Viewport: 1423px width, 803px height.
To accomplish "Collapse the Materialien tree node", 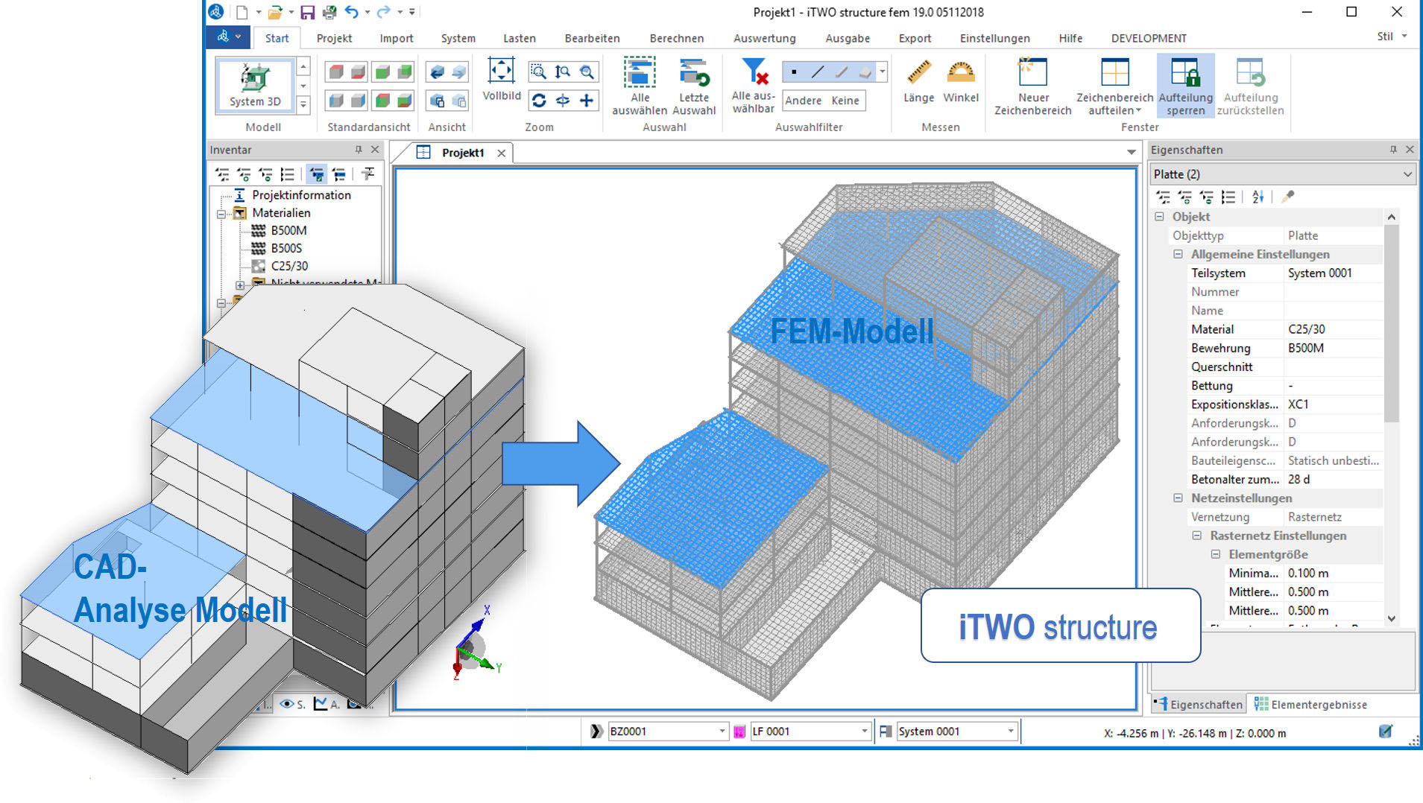I will (221, 214).
